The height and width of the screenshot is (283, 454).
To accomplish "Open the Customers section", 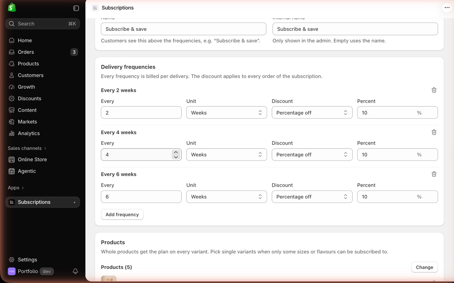I will [x=43, y=75].
